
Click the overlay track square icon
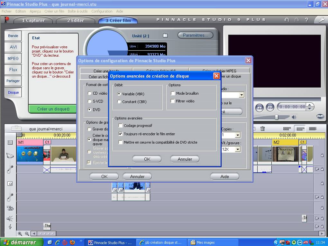10,184
